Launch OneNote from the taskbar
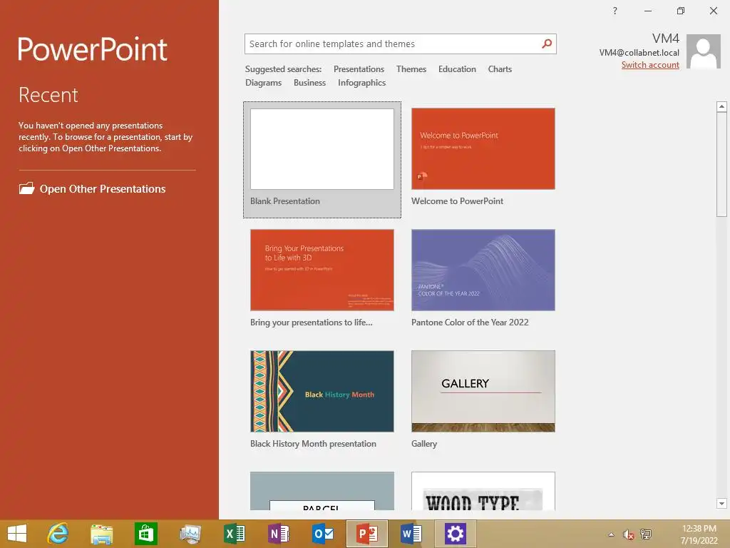This screenshot has height=548, width=730. (x=279, y=534)
